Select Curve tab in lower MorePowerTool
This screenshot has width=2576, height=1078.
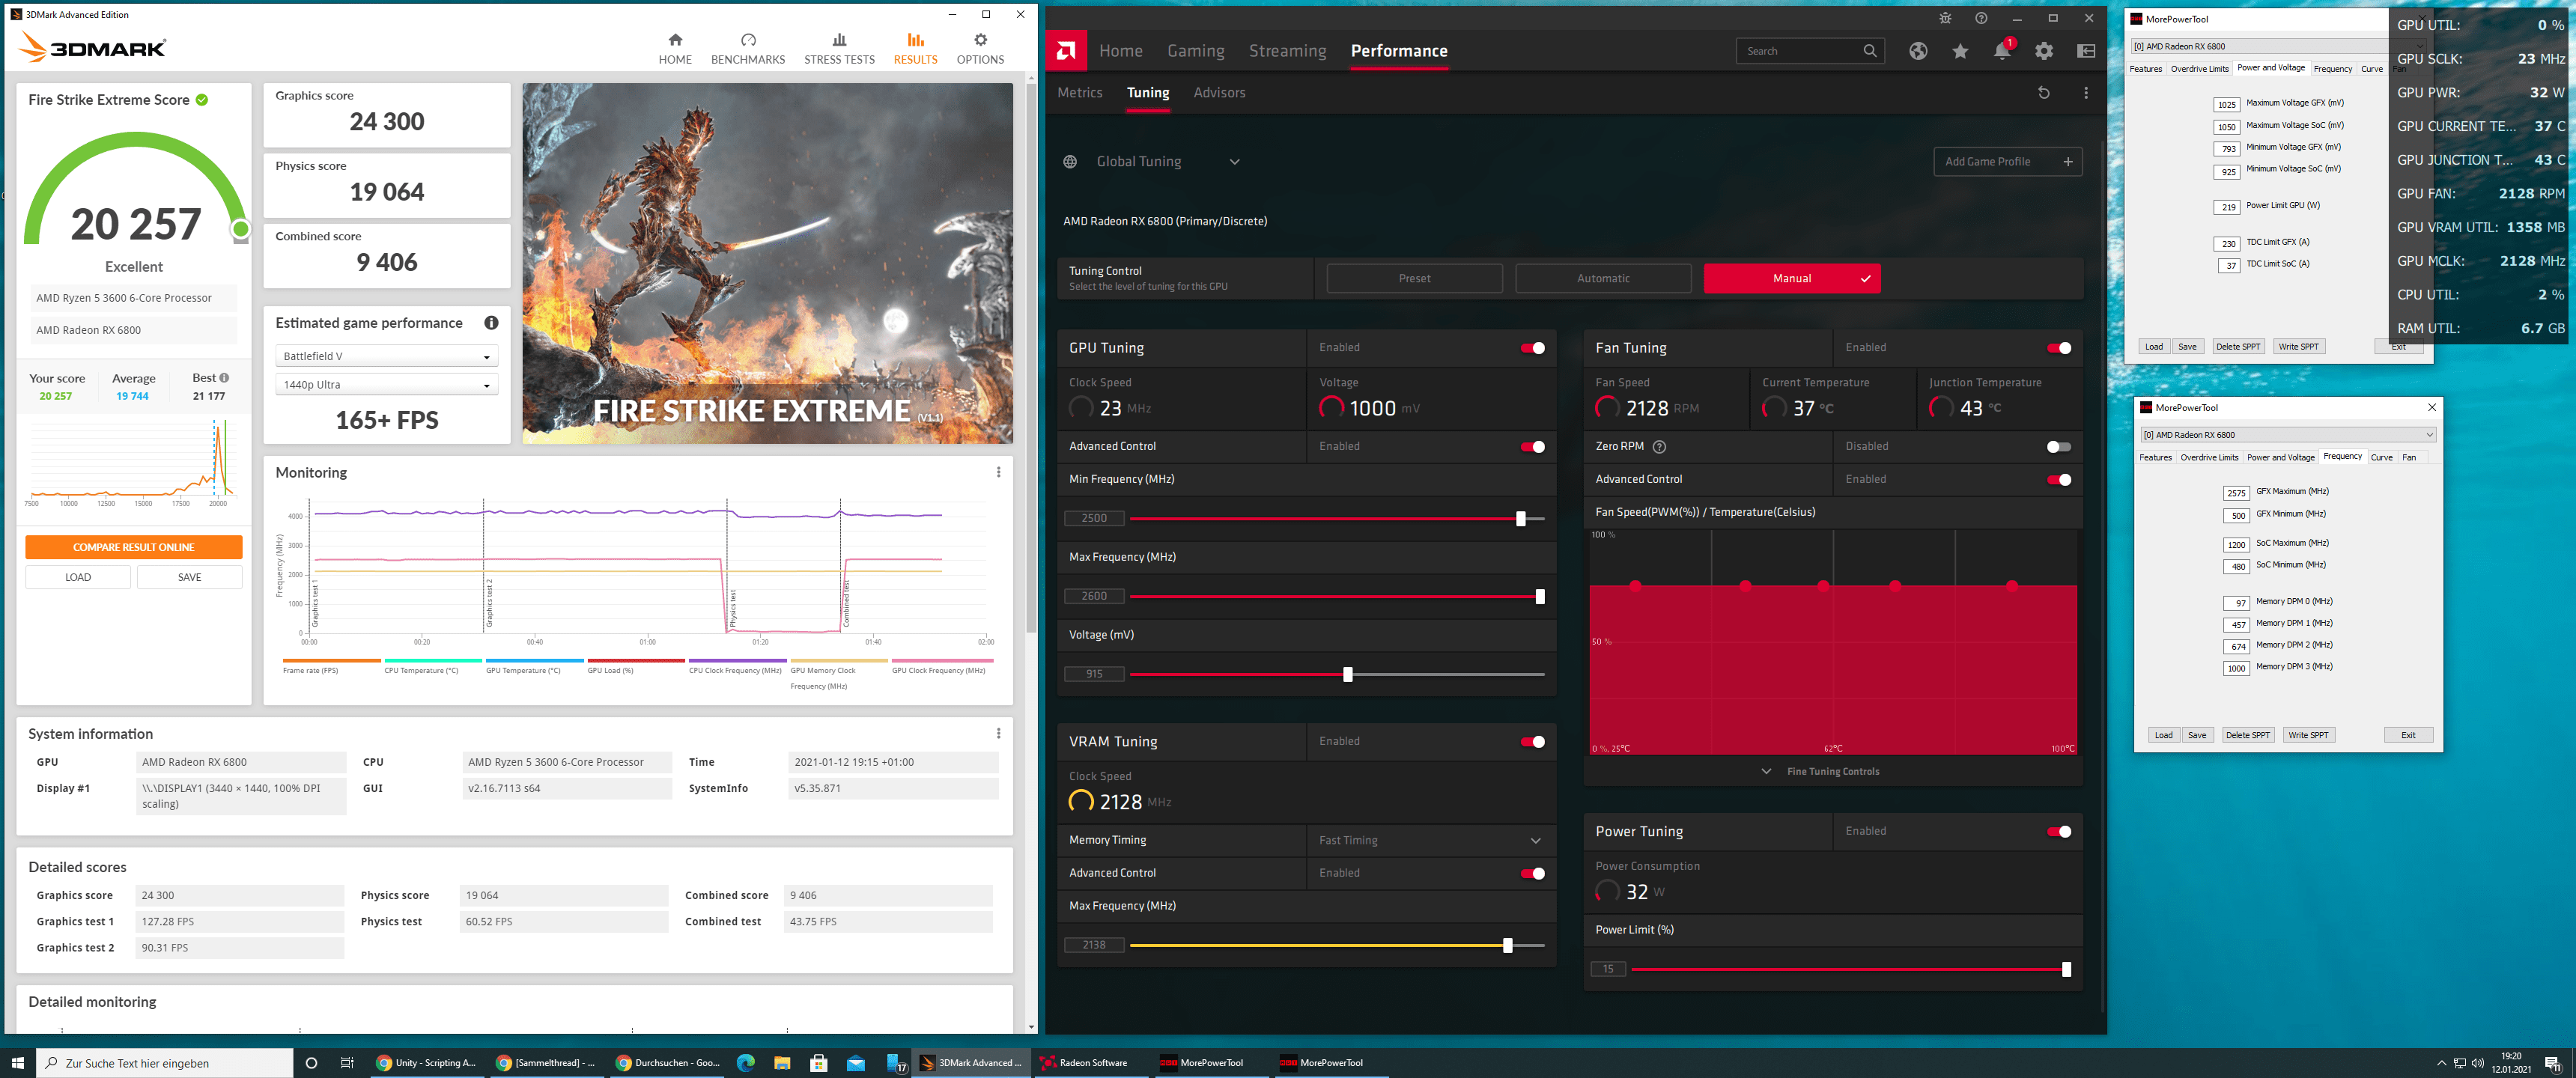point(2382,458)
